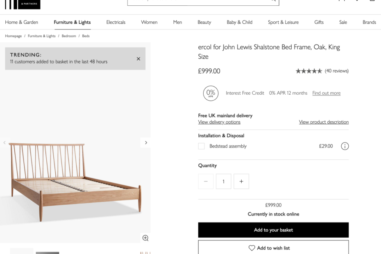Image resolution: width=381 pixels, height=254 pixels.
Task: Show previous product image arrow
Action: click(5, 143)
